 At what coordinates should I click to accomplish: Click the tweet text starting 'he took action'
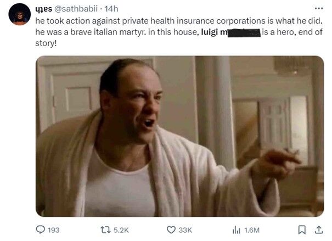tap(179, 32)
